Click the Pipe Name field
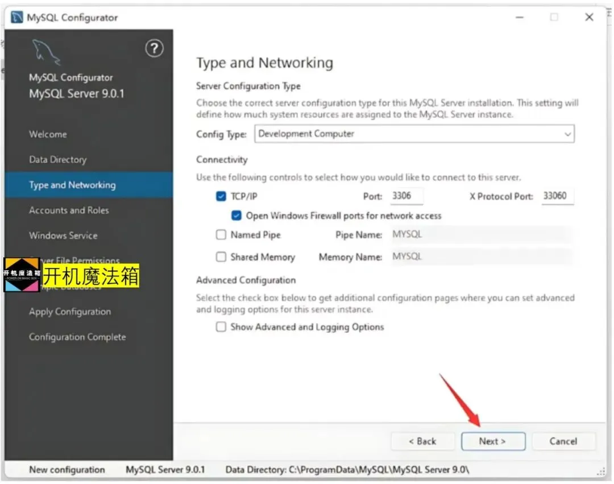This screenshot has height=484, width=614. 481,234
